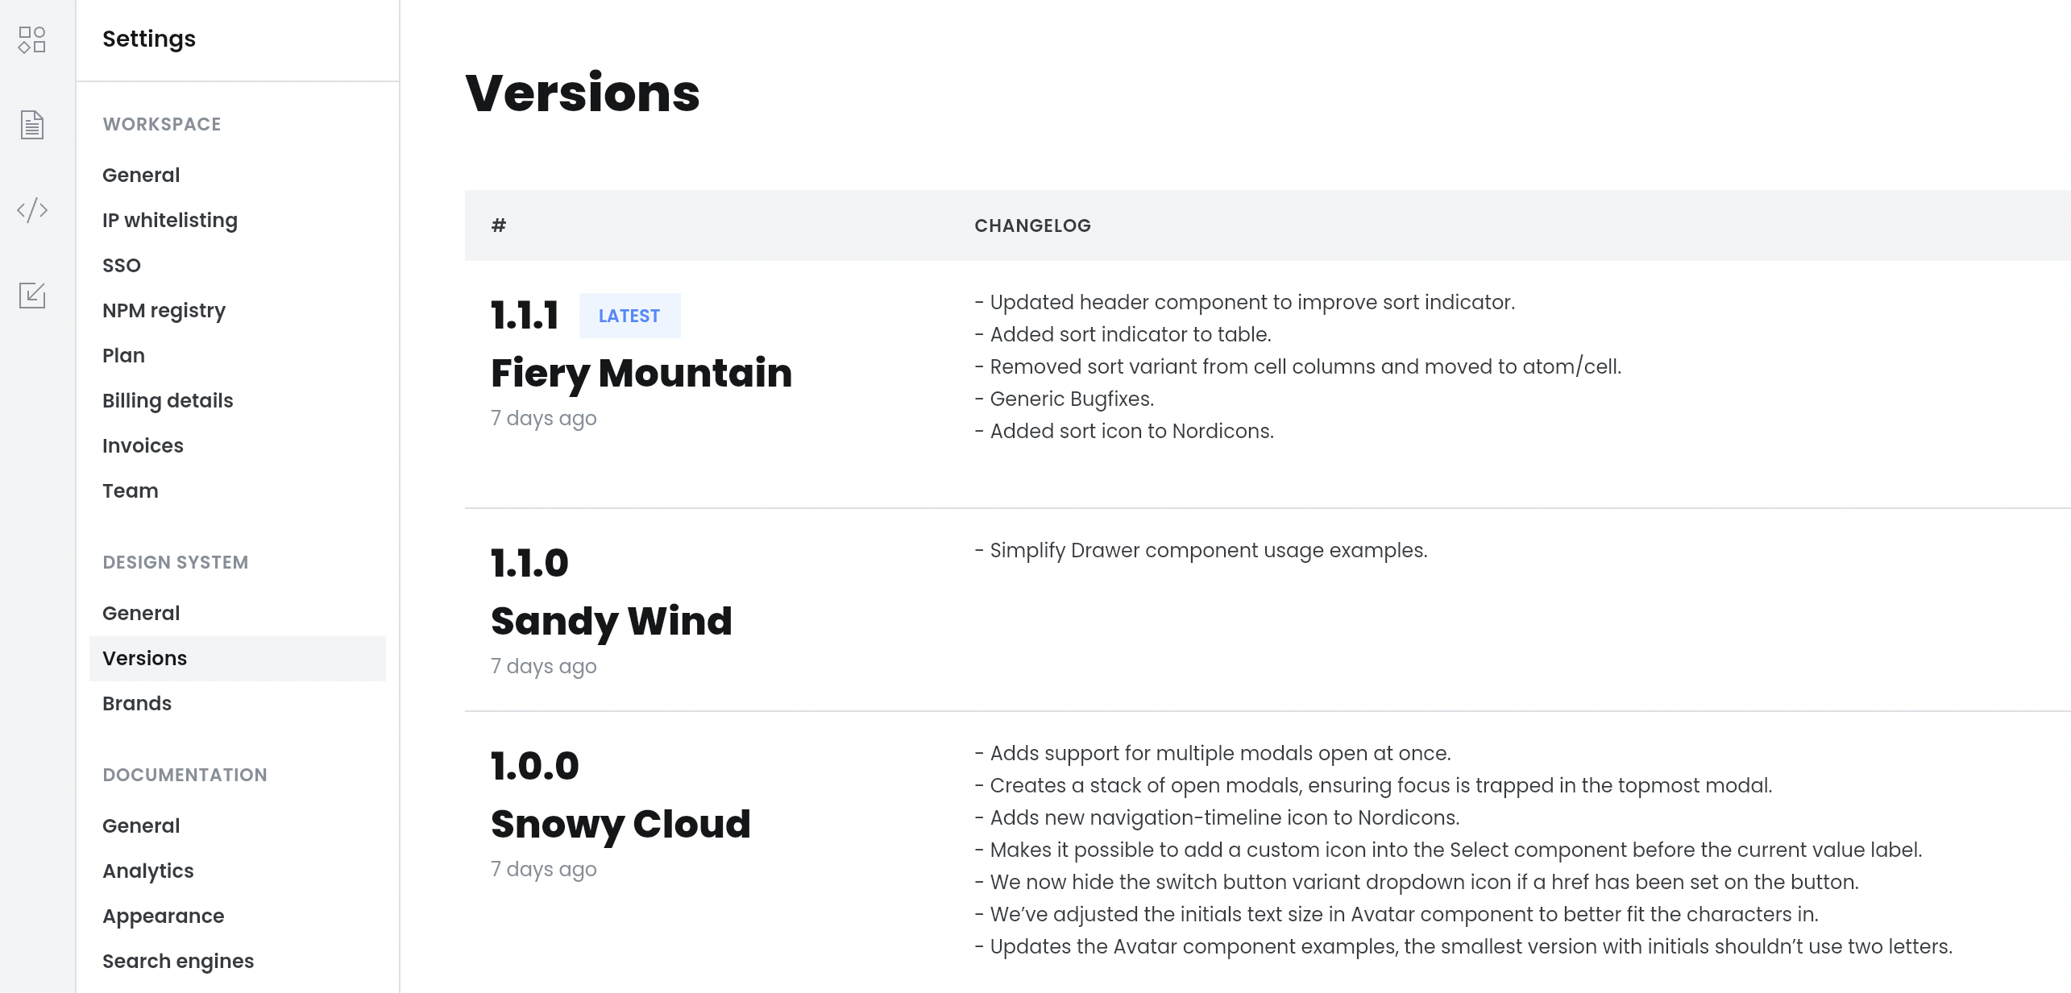The height and width of the screenshot is (993, 2071).
Task: Click the Snowy Cloud version name
Action: [x=620, y=824]
